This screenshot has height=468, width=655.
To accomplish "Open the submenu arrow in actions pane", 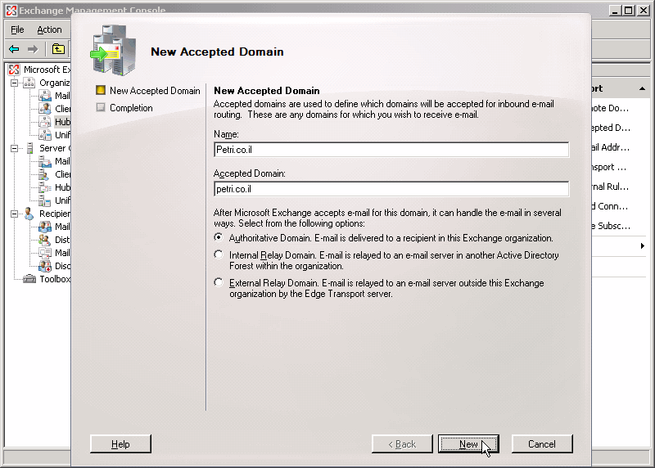I will click(643, 246).
